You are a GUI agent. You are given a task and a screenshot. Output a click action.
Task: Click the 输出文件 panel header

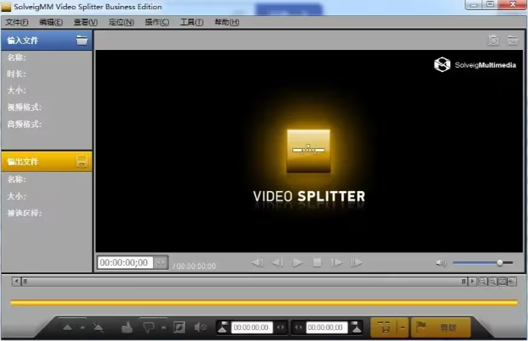(x=46, y=162)
